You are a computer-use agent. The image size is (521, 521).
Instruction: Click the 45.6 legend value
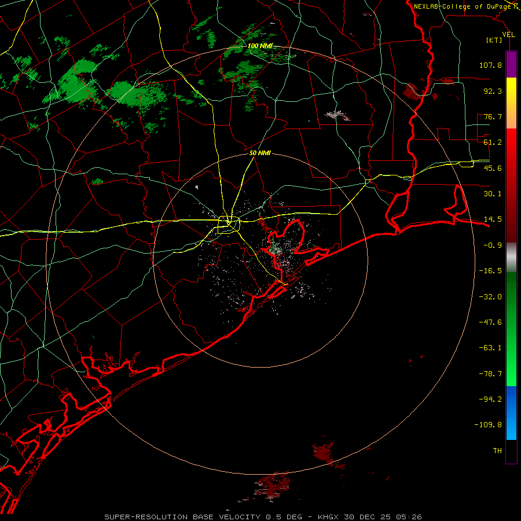(493, 168)
